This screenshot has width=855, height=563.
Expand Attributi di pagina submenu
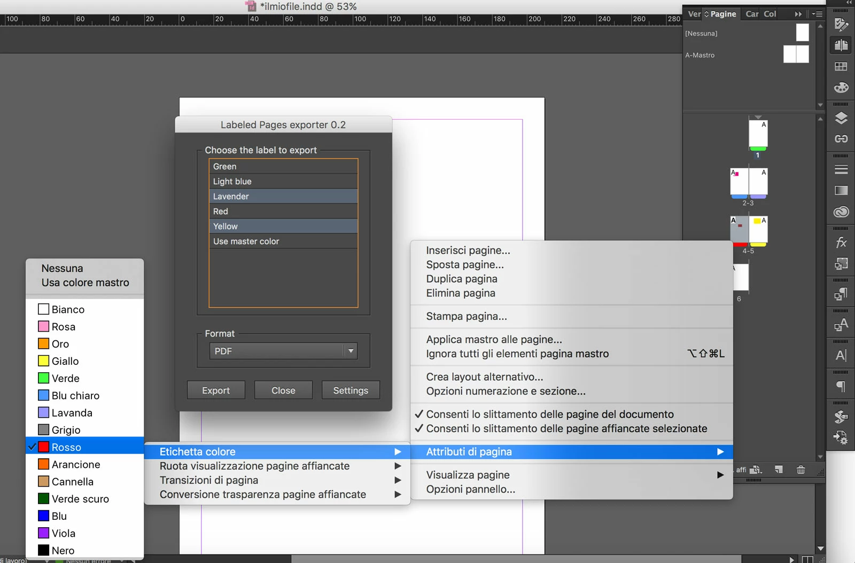coord(571,452)
